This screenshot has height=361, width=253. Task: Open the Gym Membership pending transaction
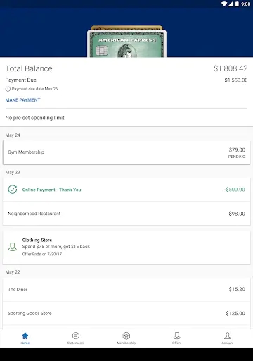tap(126, 152)
